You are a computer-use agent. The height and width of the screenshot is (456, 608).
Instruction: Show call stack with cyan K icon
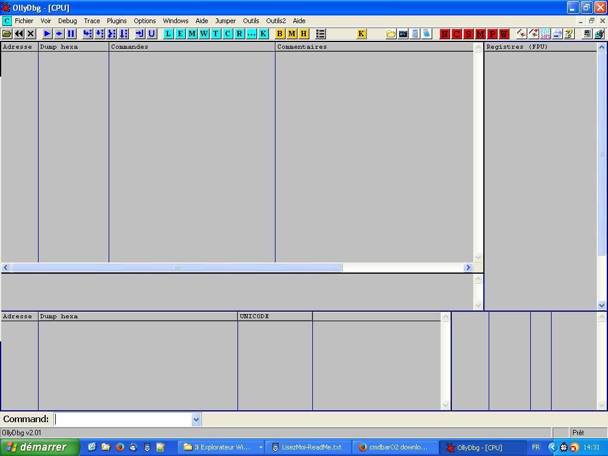point(263,34)
